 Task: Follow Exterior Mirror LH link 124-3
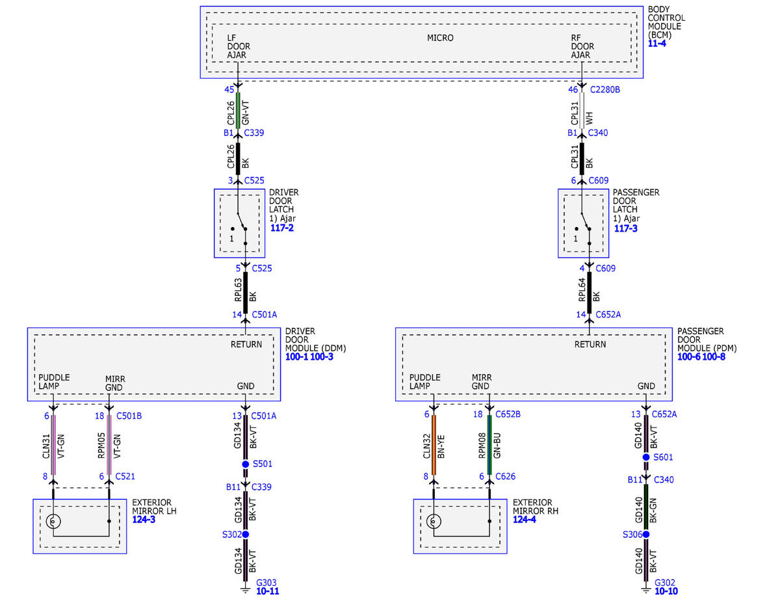coord(144,520)
